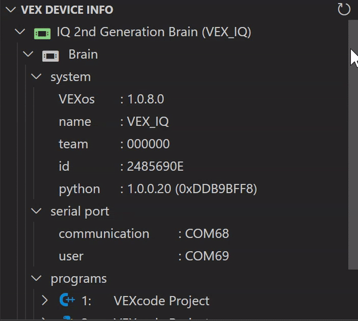This screenshot has height=321, width=358.
Task: Click the vertical scrollbar of the panel
Action: 353,149
